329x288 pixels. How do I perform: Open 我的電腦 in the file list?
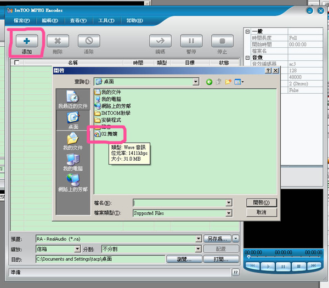pyautogui.click(x=108, y=99)
